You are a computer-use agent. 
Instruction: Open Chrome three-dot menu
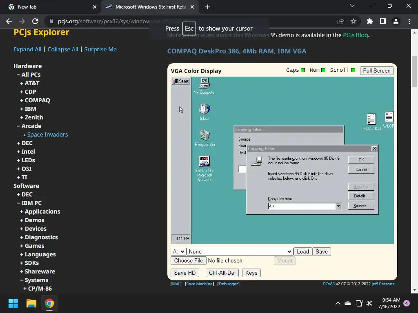(409, 21)
